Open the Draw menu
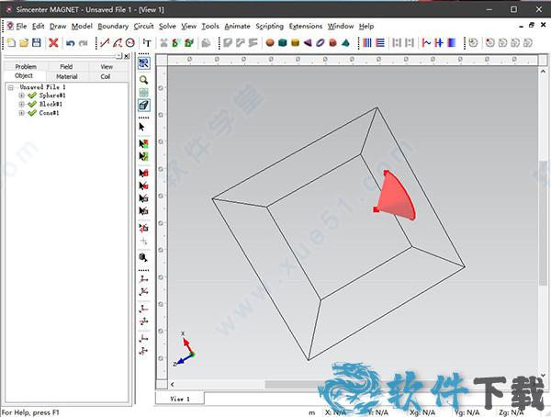This screenshot has width=551, height=417. 58,27
